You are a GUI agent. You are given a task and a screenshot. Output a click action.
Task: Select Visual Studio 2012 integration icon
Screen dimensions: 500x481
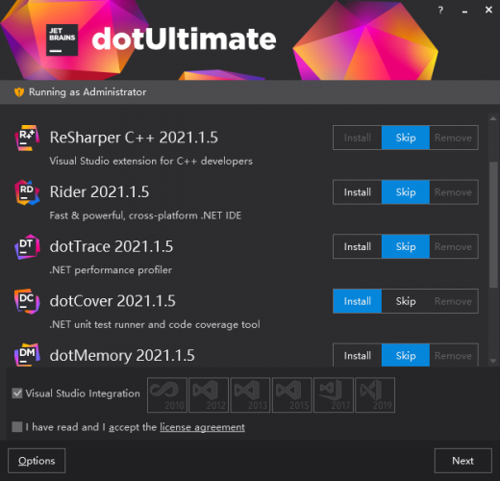pyautogui.click(x=209, y=395)
